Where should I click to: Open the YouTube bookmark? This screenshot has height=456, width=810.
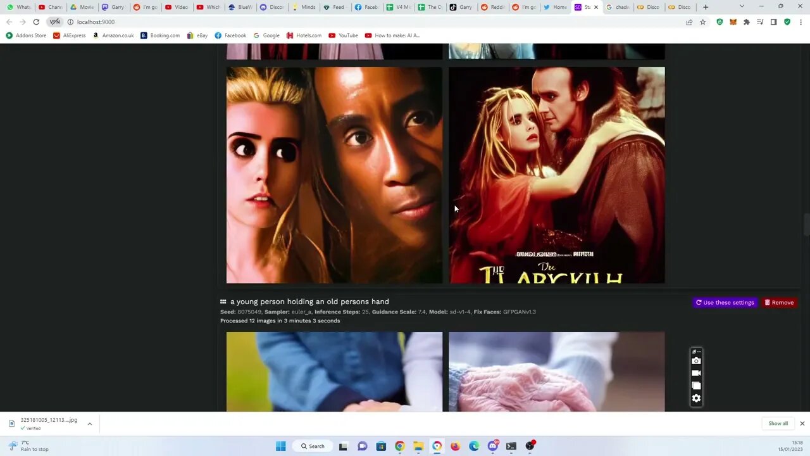[x=344, y=35]
